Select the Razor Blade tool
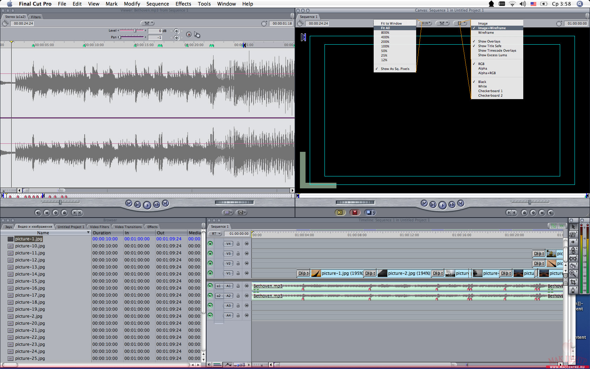 [x=573, y=266]
